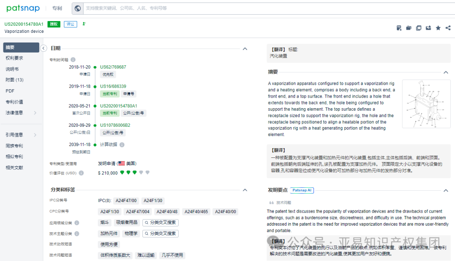Click the Patsnap AI button

click(302, 190)
